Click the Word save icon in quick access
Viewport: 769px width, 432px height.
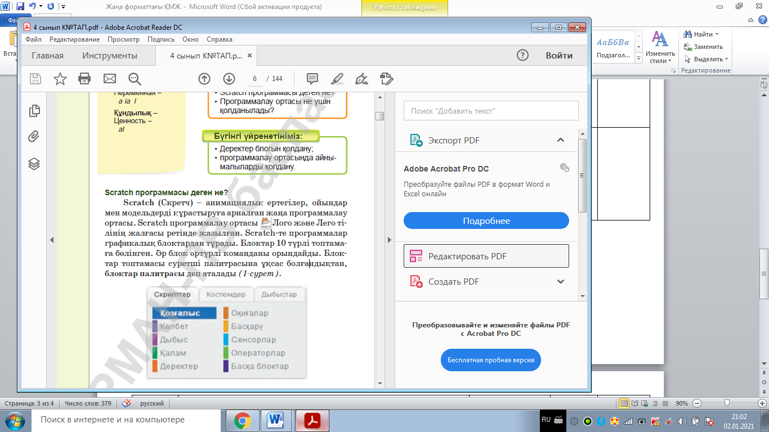[x=20, y=7]
